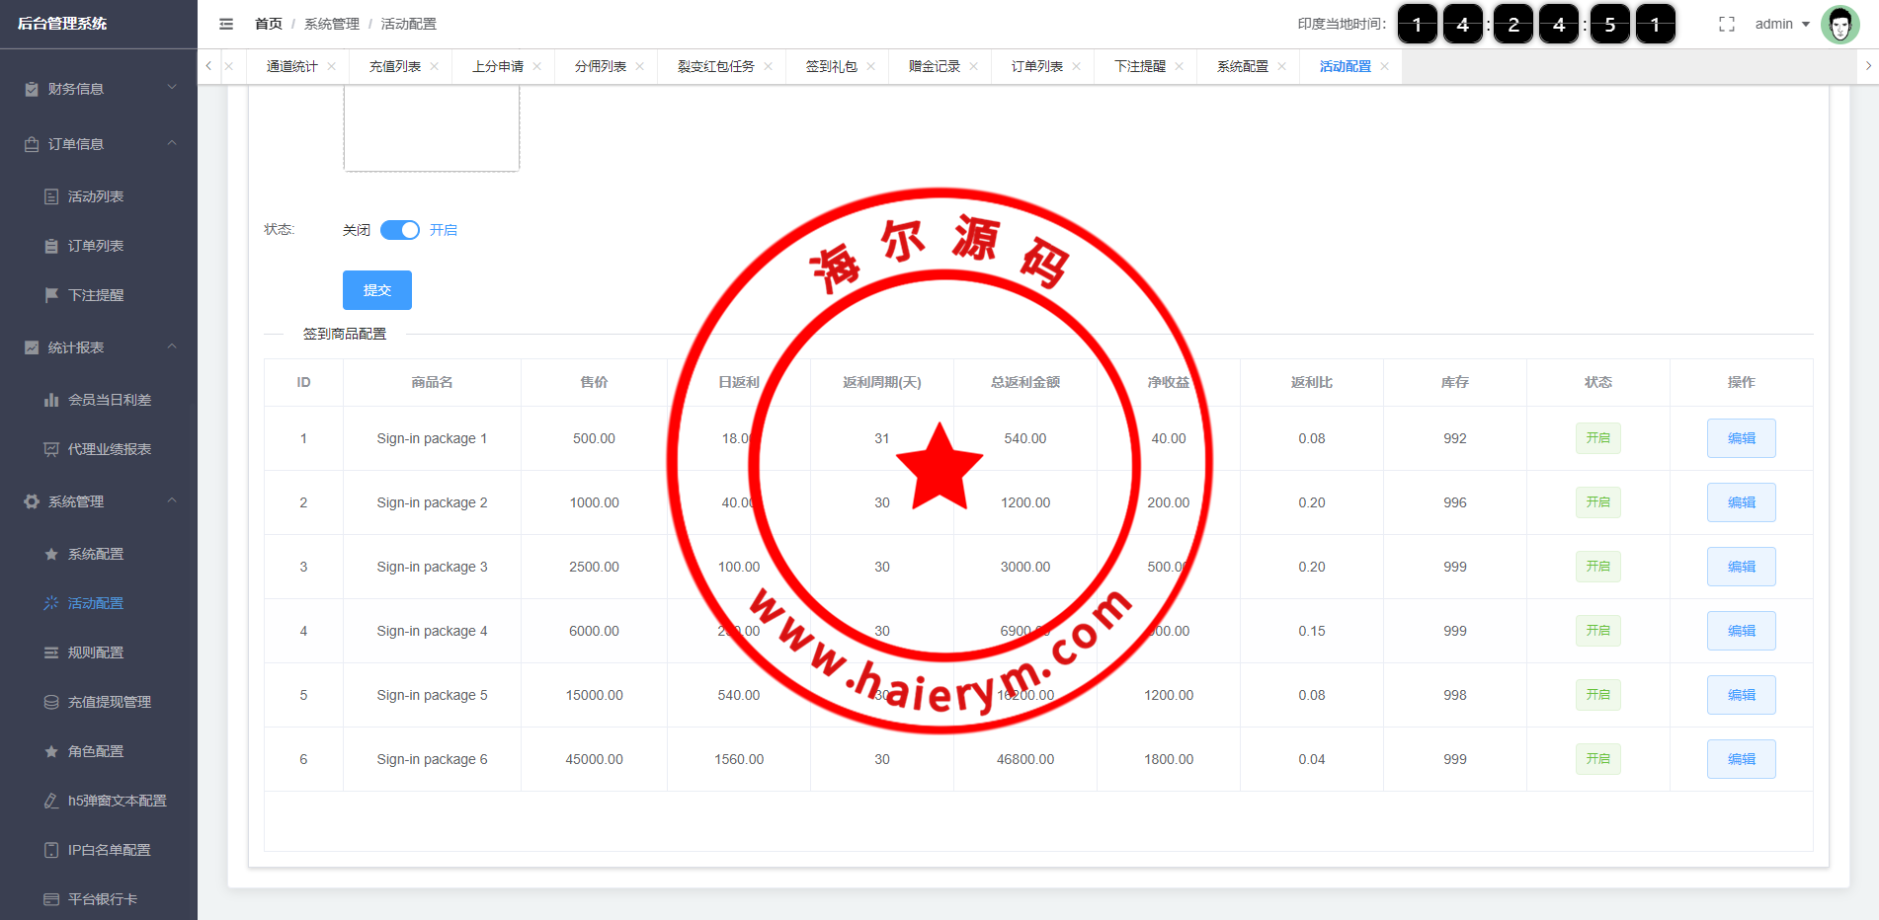Toggle 开启 status tag for package 6
Viewport: 1879px width, 920px height.
[1597, 759]
